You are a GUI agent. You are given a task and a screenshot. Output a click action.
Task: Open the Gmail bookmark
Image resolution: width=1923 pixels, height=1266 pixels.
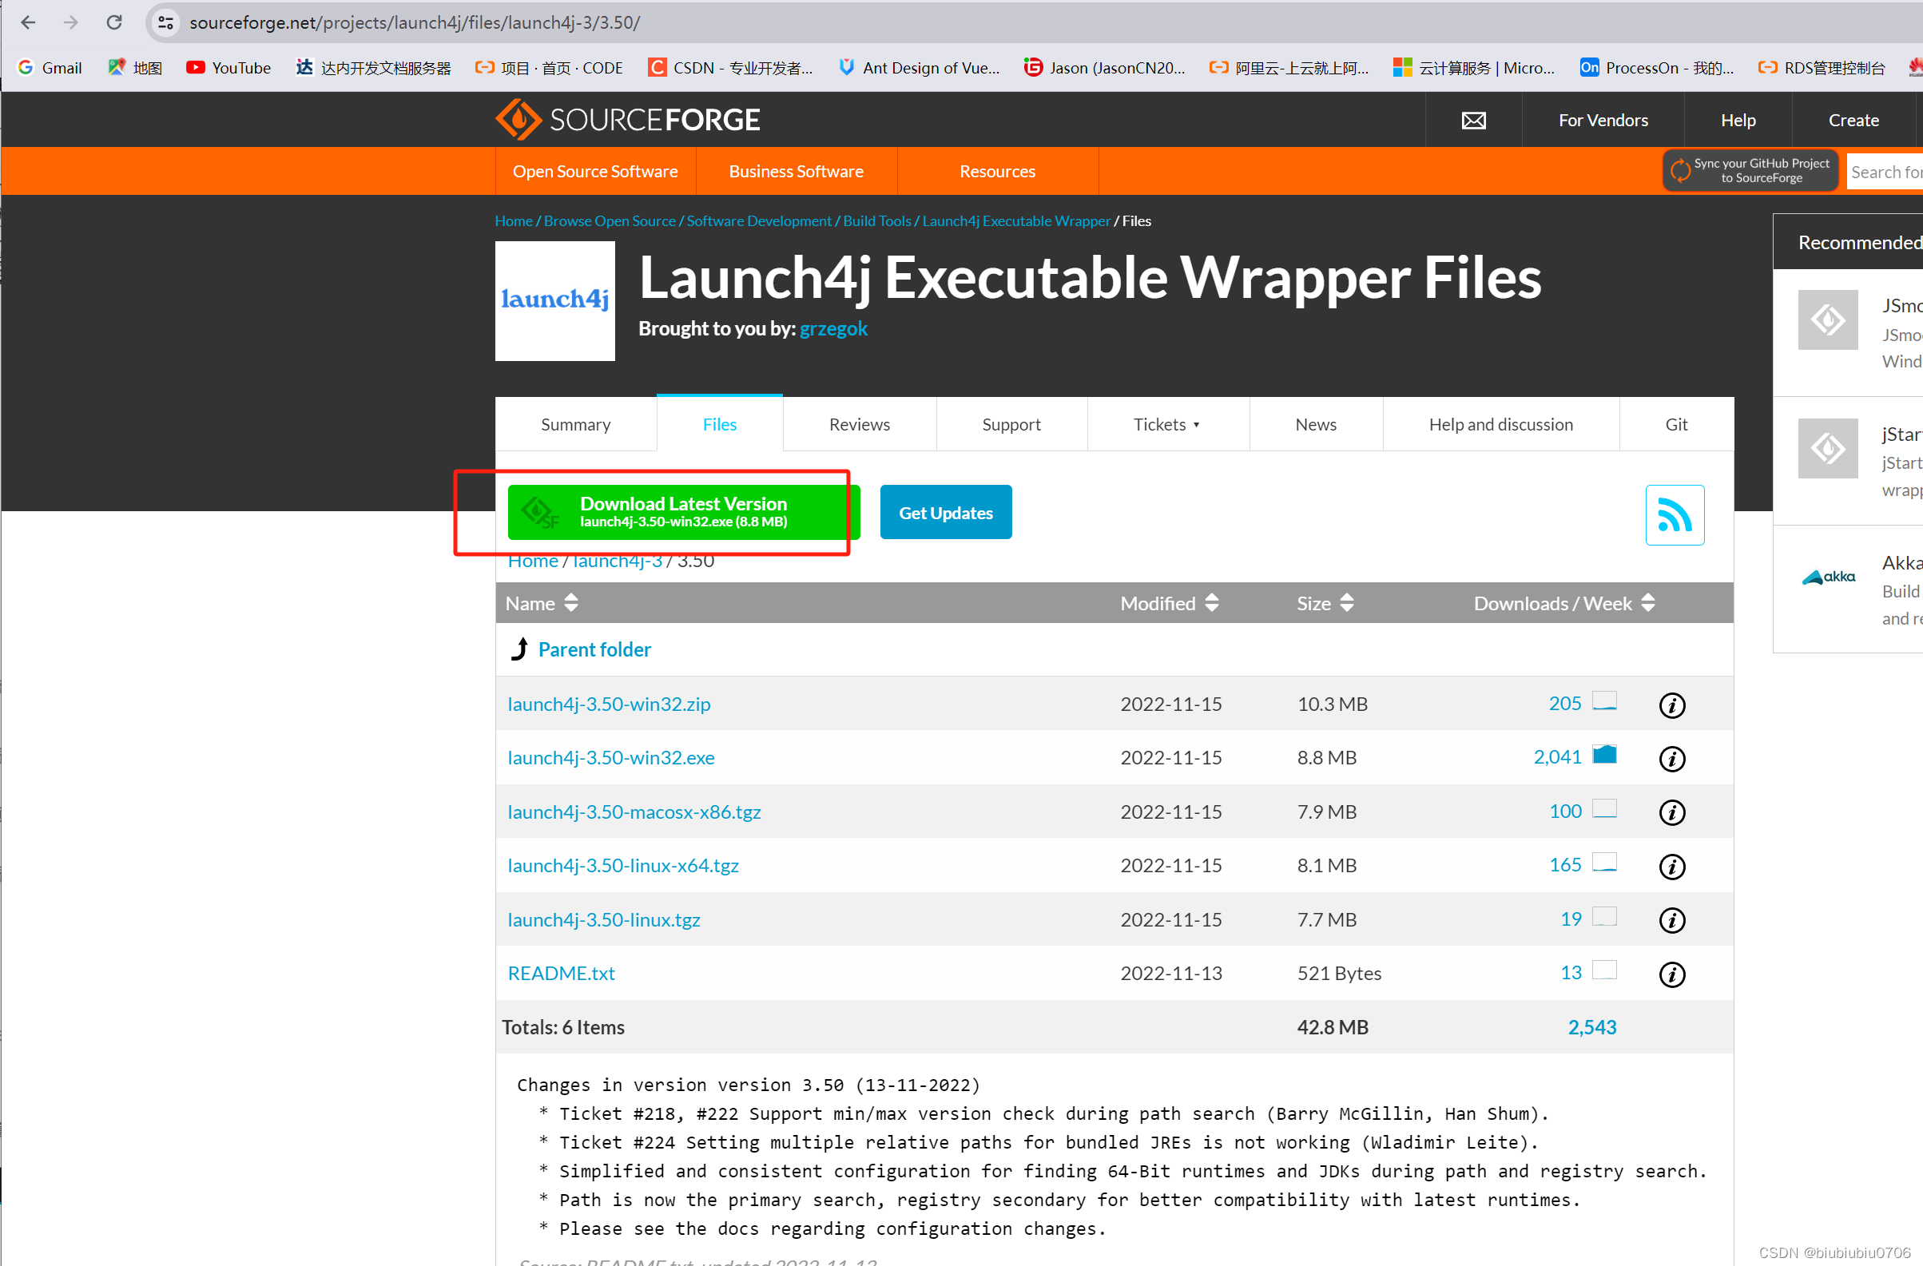click(50, 68)
